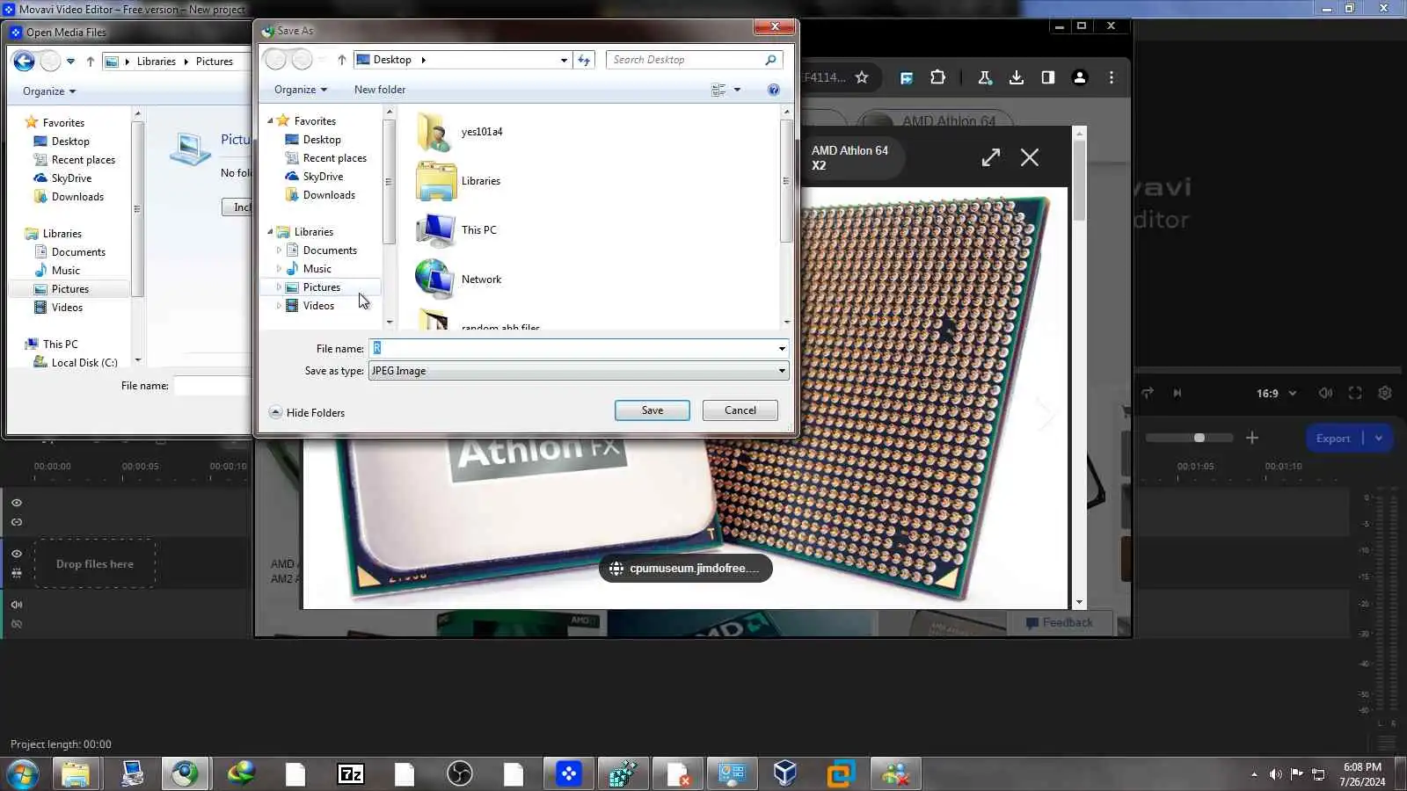Click the change view icon in Save As
Screen dimensions: 1407x791
coord(718,90)
